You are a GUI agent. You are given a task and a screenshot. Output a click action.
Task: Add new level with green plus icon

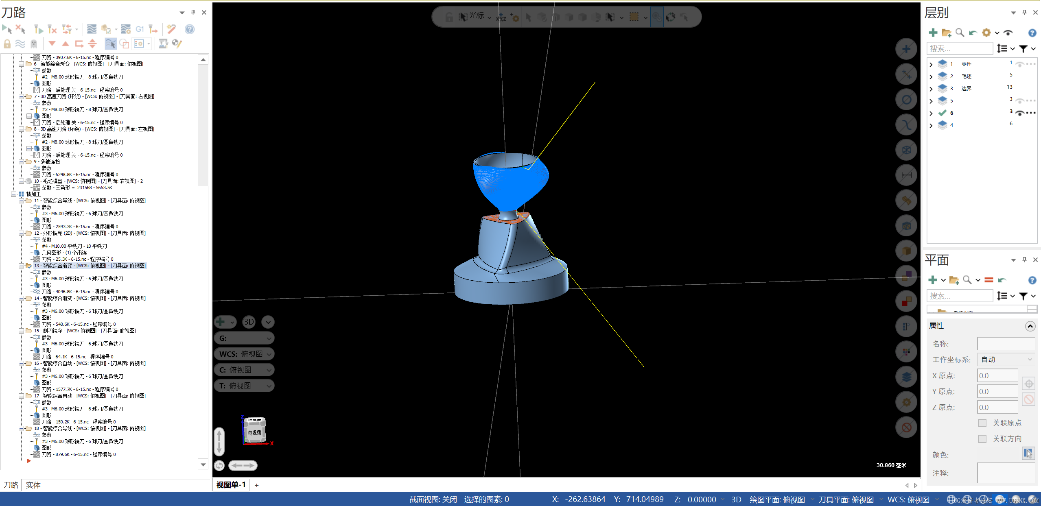[933, 33]
